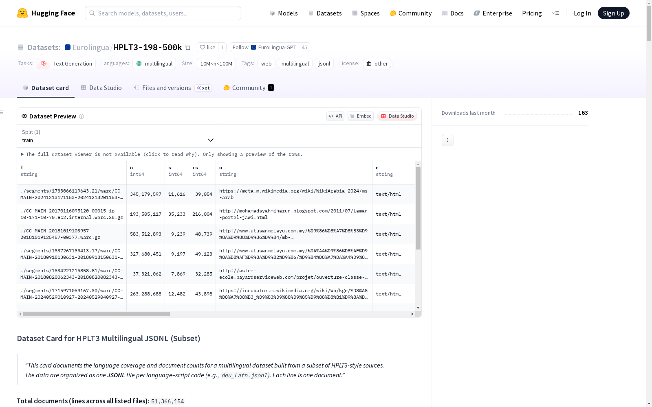Open the Files and versions tab

[172, 88]
